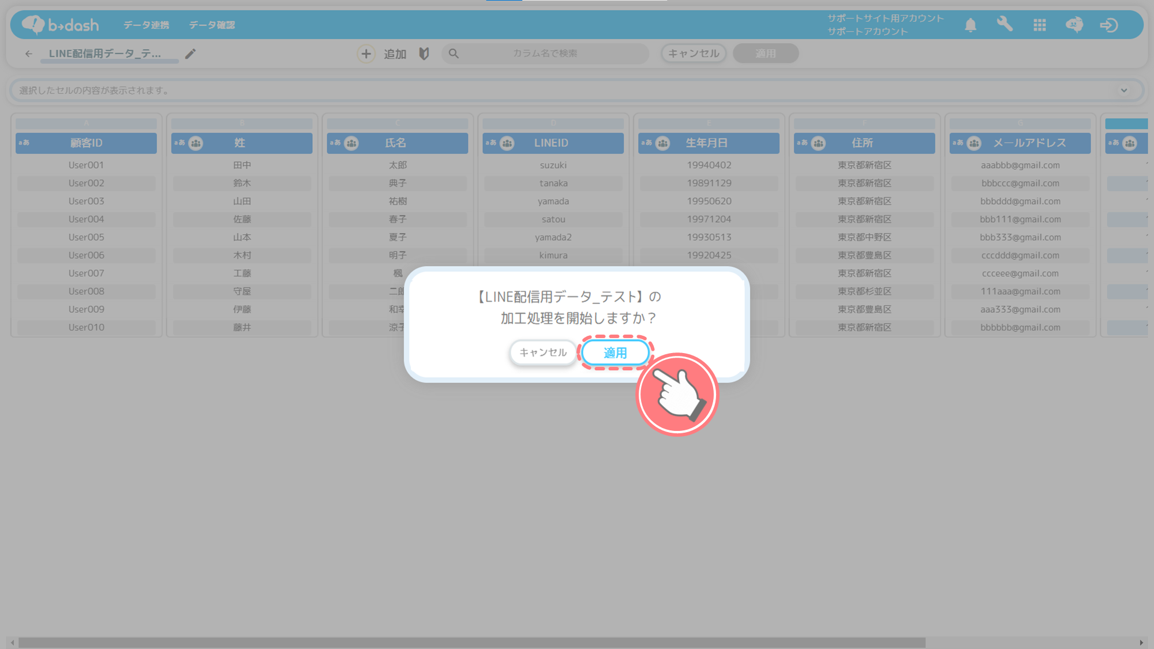Click 適用 in the confirmation dialog
Viewport: 1154px width, 649px height.
[615, 352]
